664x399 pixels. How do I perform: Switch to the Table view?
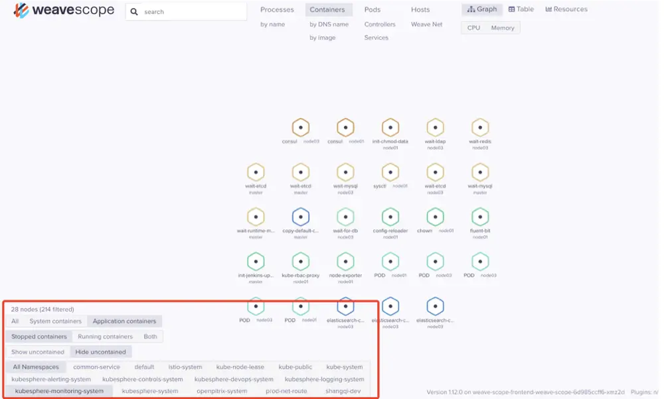pyautogui.click(x=521, y=9)
